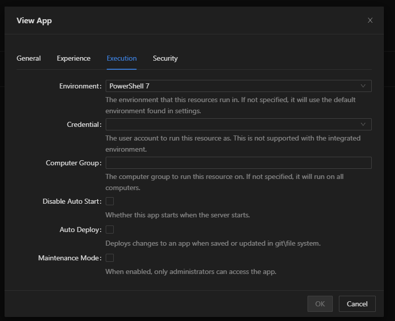395x321 pixels.
Task: Click the Environment field label
Action: tap(80, 86)
